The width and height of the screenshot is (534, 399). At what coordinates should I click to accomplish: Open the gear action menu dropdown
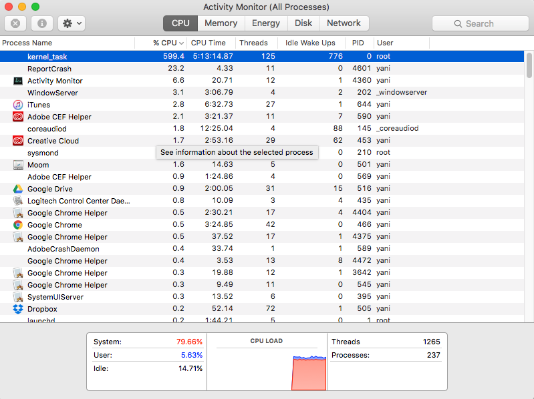click(x=72, y=23)
